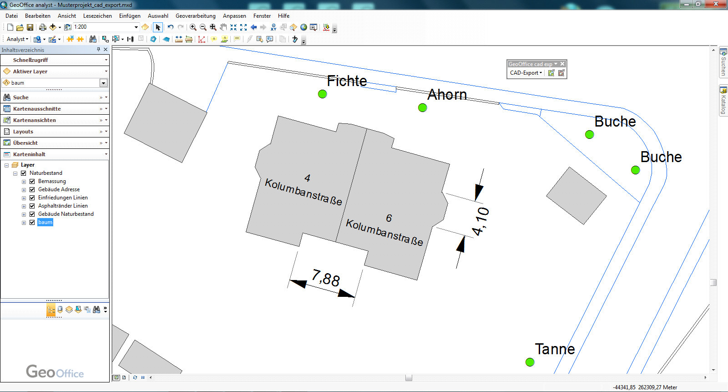Hide the baum layer via checkbox

[32, 222]
